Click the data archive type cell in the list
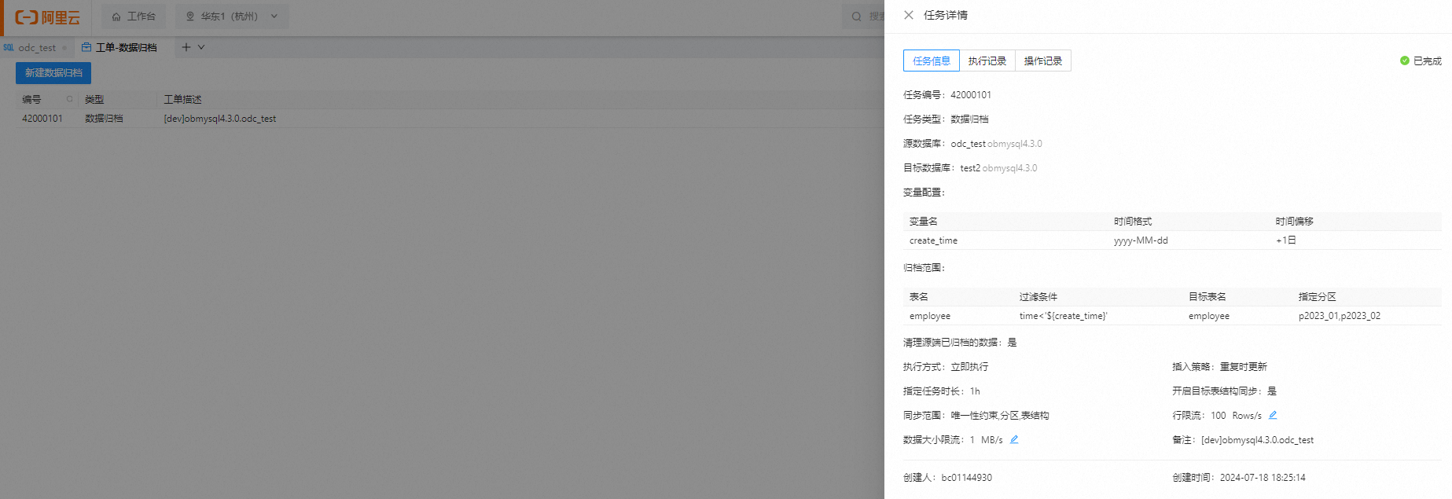The height and width of the screenshot is (499, 1452). pos(104,119)
